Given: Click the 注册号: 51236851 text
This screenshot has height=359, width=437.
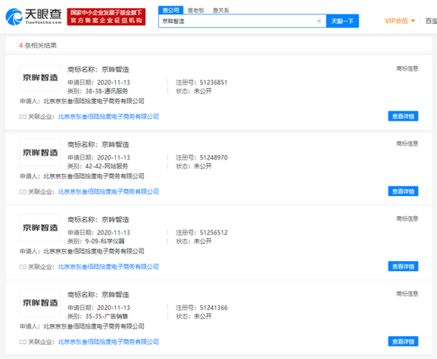Looking at the screenshot, I should [x=202, y=83].
